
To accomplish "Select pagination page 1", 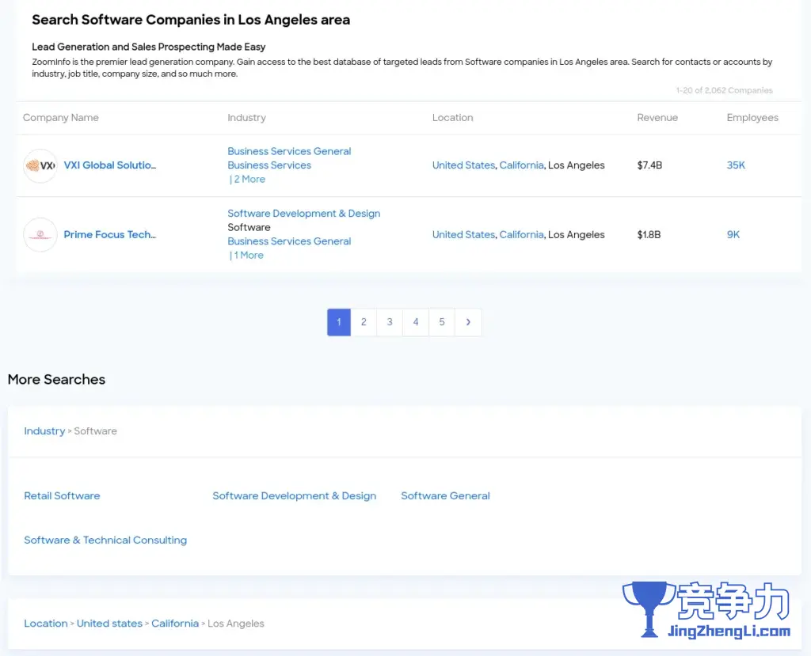I will pos(339,322).
